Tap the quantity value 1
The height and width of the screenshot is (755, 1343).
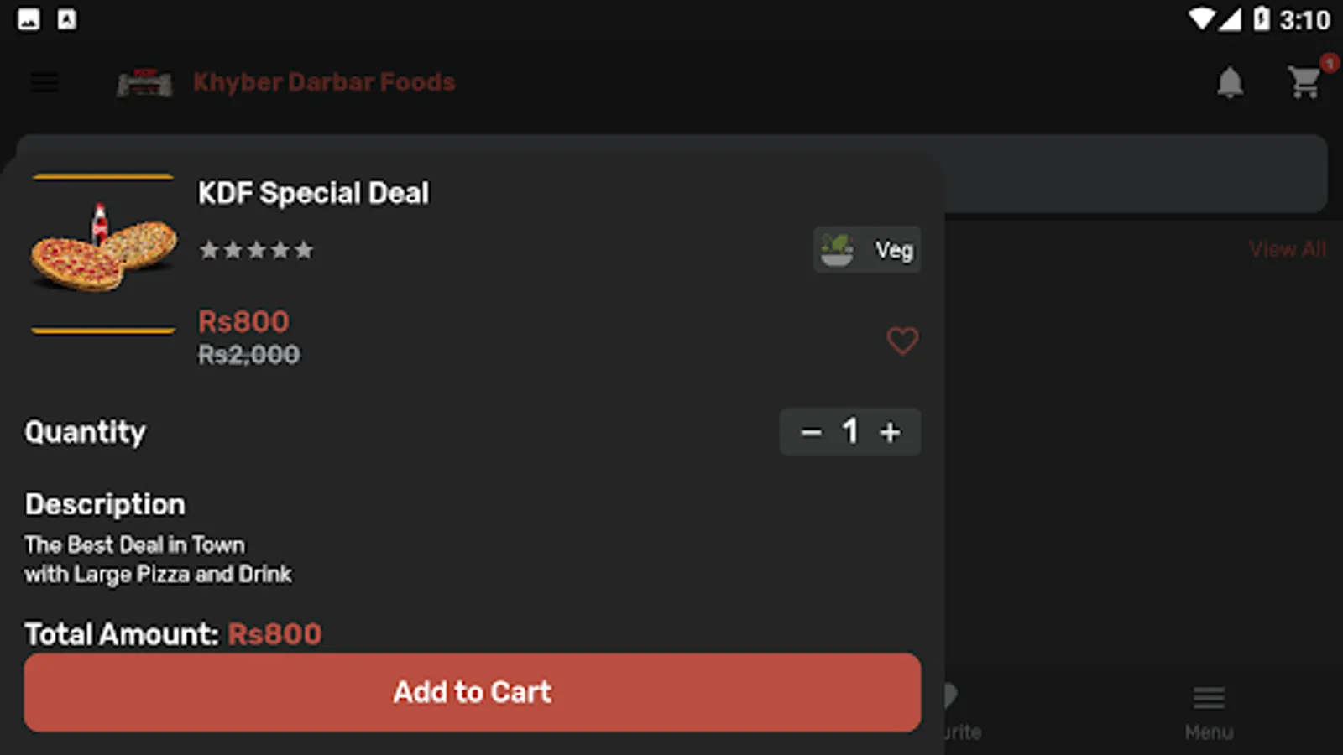pyautogui.click(x=850, y=432)
